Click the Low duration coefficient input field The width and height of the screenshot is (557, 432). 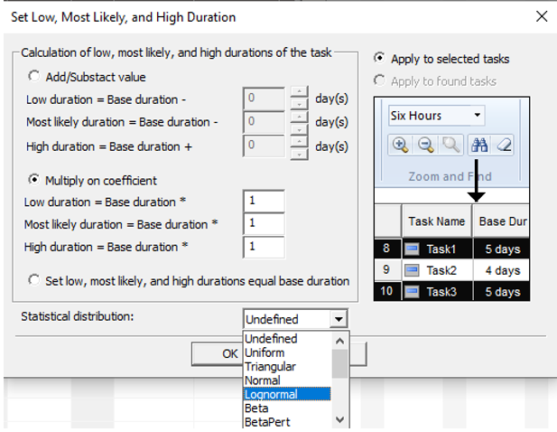click(264, 202)
